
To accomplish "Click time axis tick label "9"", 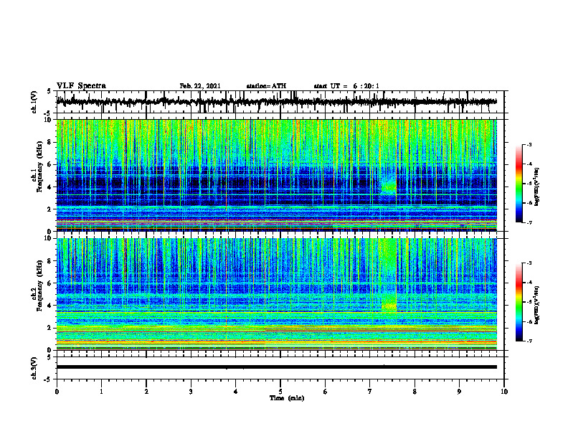I will (x=459, y=392).
